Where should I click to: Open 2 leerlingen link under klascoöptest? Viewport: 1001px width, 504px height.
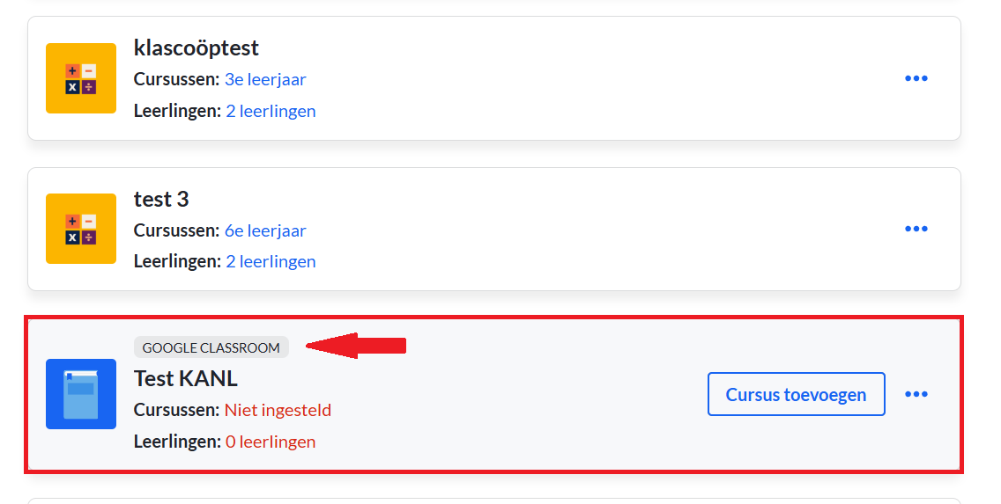(x=271, y=111)
